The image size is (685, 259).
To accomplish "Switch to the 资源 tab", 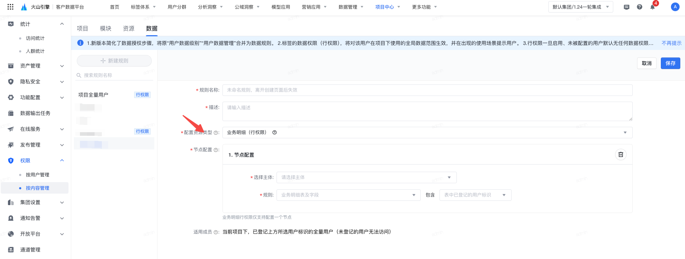I will point(129,28).
